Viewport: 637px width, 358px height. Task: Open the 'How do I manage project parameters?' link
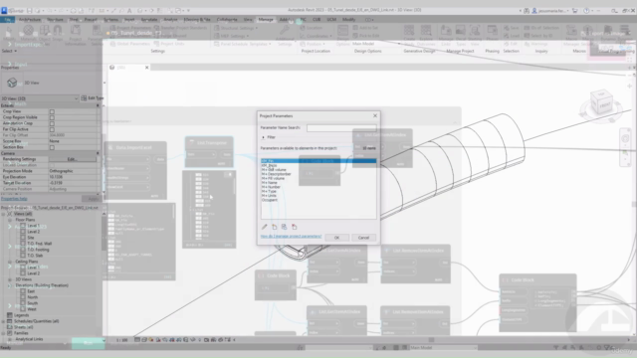tap(291, 237)
